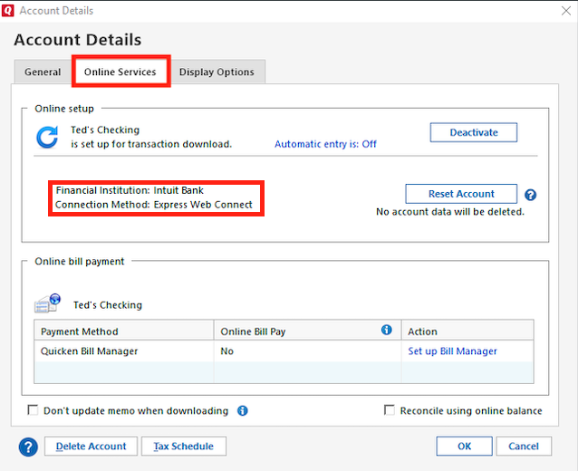This screenshot has height=471, width=578.
Task: Click the Action column header
Action: click(x=467, y=331)
